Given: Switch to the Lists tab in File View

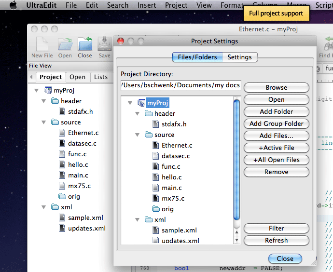Looking at the screenshot, I should pos(101,77).
